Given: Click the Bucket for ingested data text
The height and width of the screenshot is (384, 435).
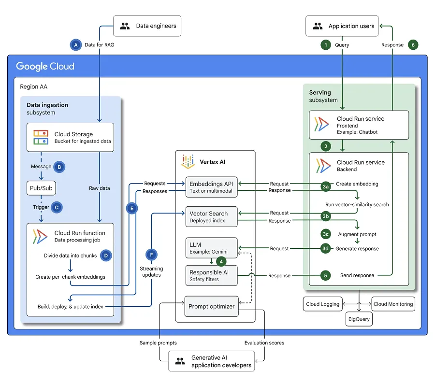Looking at the screenshot, I should 83,141.
